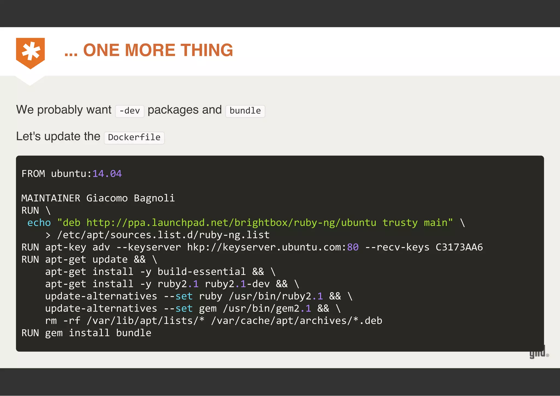Viewport: 560px width, 396px height.
Task: Click the '-dev' inline code label
Action: [x=130, y=111]
